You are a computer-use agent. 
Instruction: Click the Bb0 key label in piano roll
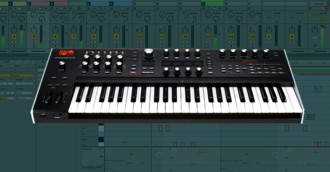tap(84, 139)
